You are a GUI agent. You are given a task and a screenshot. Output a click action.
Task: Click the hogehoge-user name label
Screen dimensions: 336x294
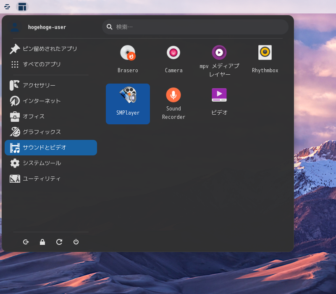(x=47, y=27)
